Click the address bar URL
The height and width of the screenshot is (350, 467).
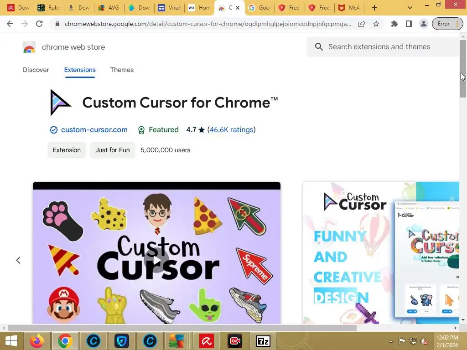coord(208,24)
